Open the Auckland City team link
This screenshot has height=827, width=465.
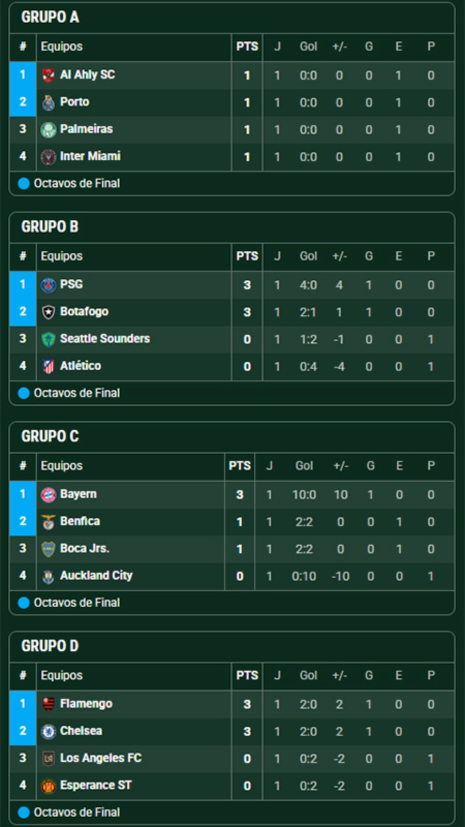[96, 575]
